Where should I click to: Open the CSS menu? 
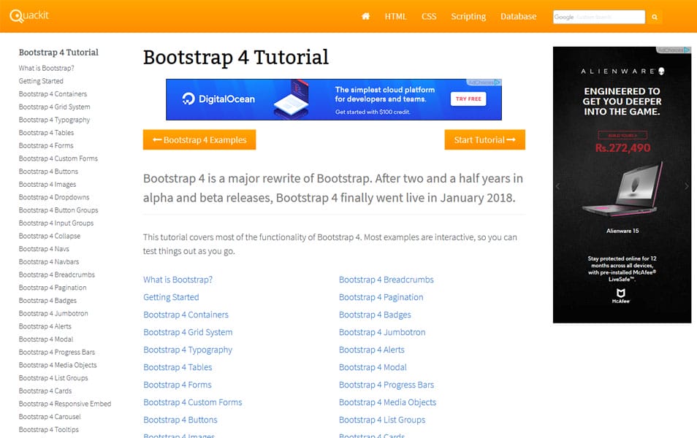[429, 17]
